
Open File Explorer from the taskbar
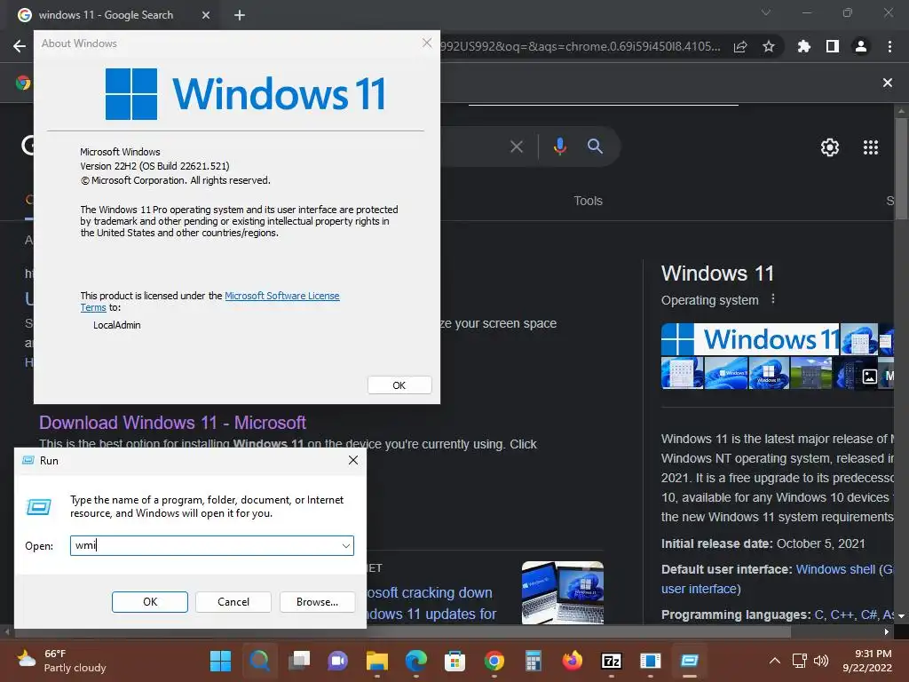376,661
